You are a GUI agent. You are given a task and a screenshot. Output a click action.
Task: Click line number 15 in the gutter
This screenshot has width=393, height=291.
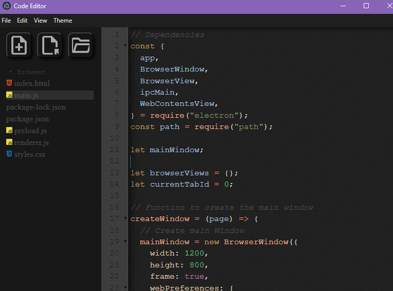coord(114,195)
